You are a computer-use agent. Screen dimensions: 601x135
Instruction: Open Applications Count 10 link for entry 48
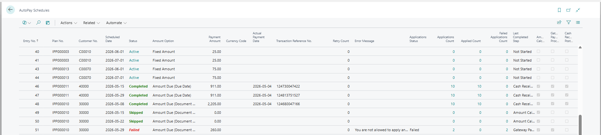(x=453, y=104)
